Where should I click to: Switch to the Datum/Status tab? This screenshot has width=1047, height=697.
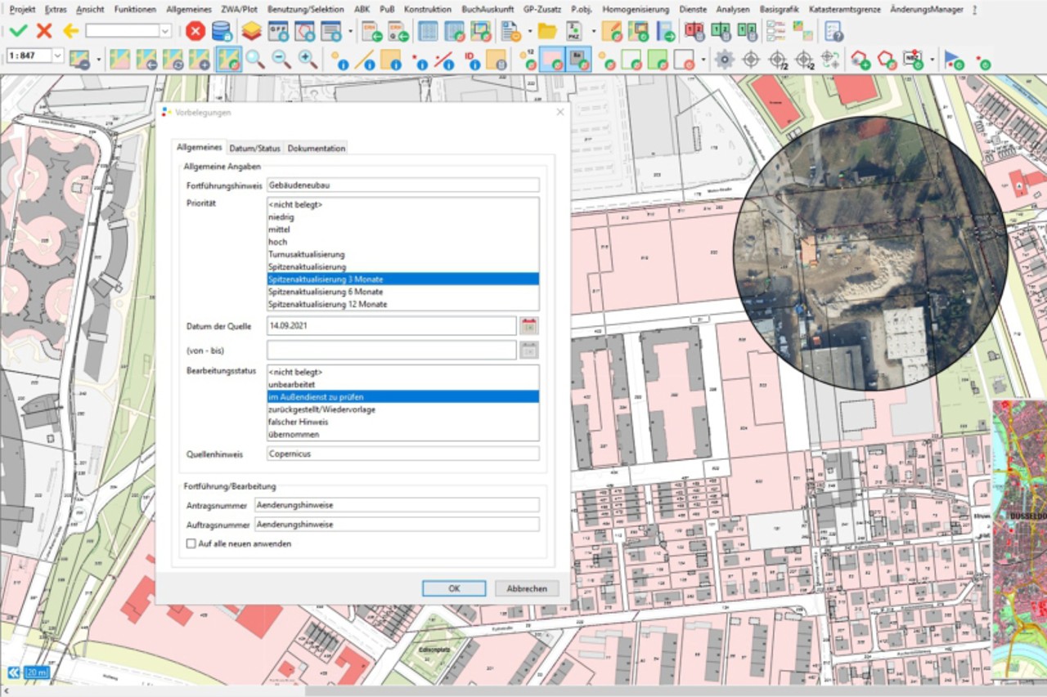coord(254,148)
